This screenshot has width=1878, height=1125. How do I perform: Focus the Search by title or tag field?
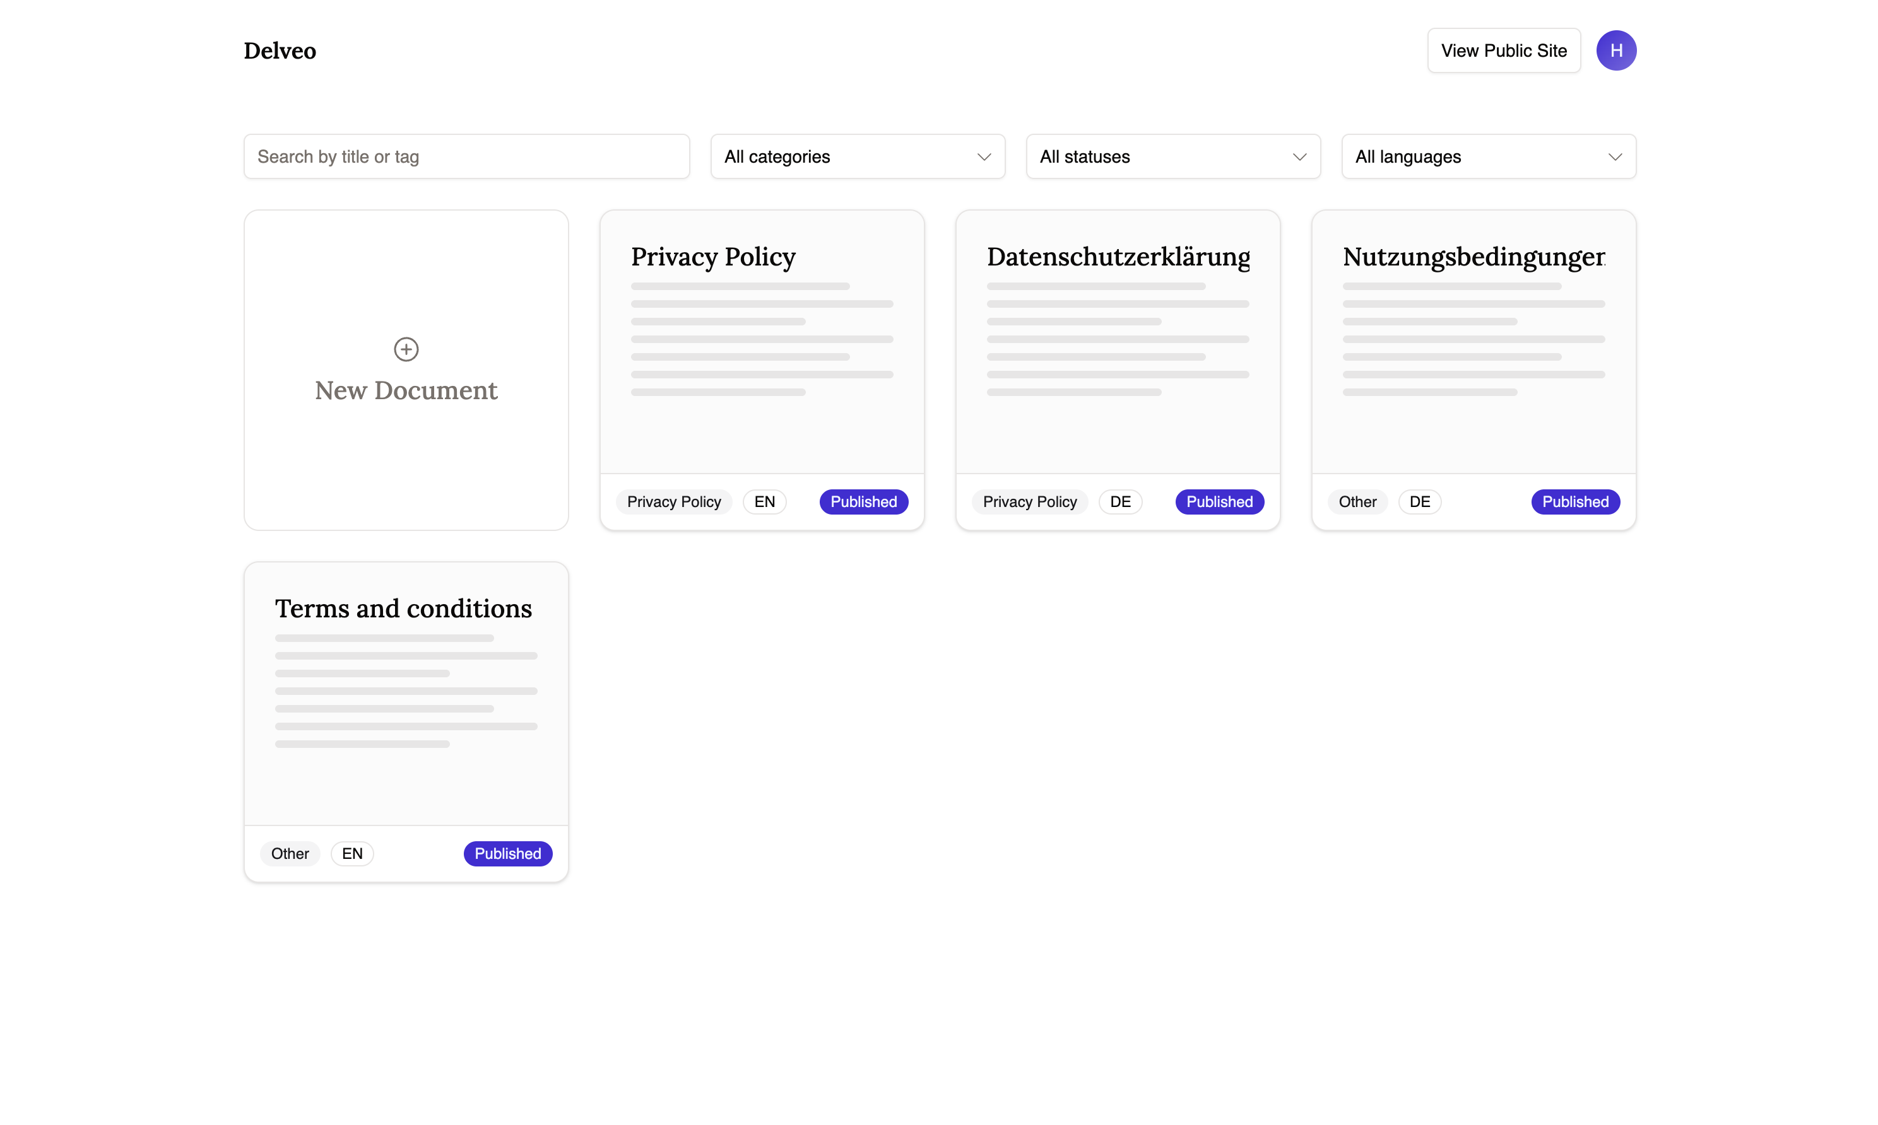(466, 157)
